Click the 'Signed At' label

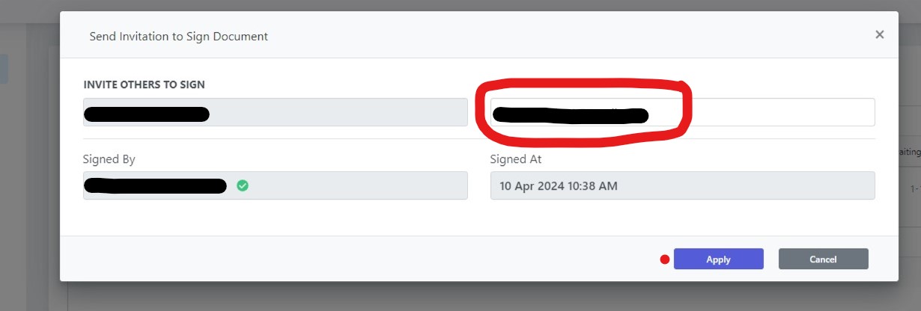coord(516,159)
